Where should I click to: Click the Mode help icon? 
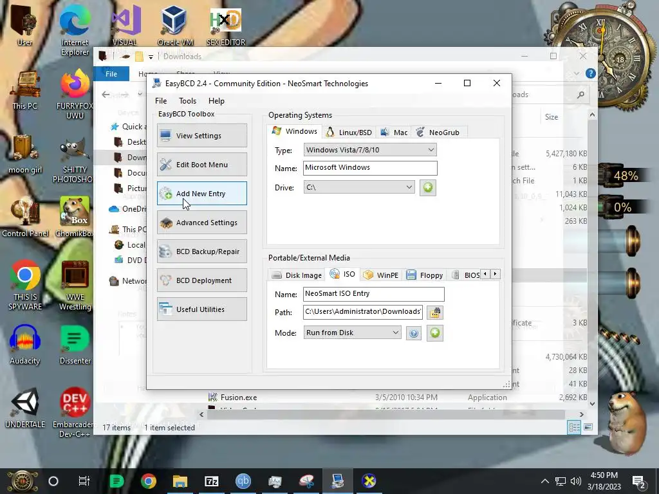(414, 333)
